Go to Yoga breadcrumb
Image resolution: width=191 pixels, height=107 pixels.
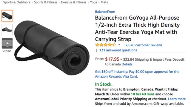tap(93, 2)
